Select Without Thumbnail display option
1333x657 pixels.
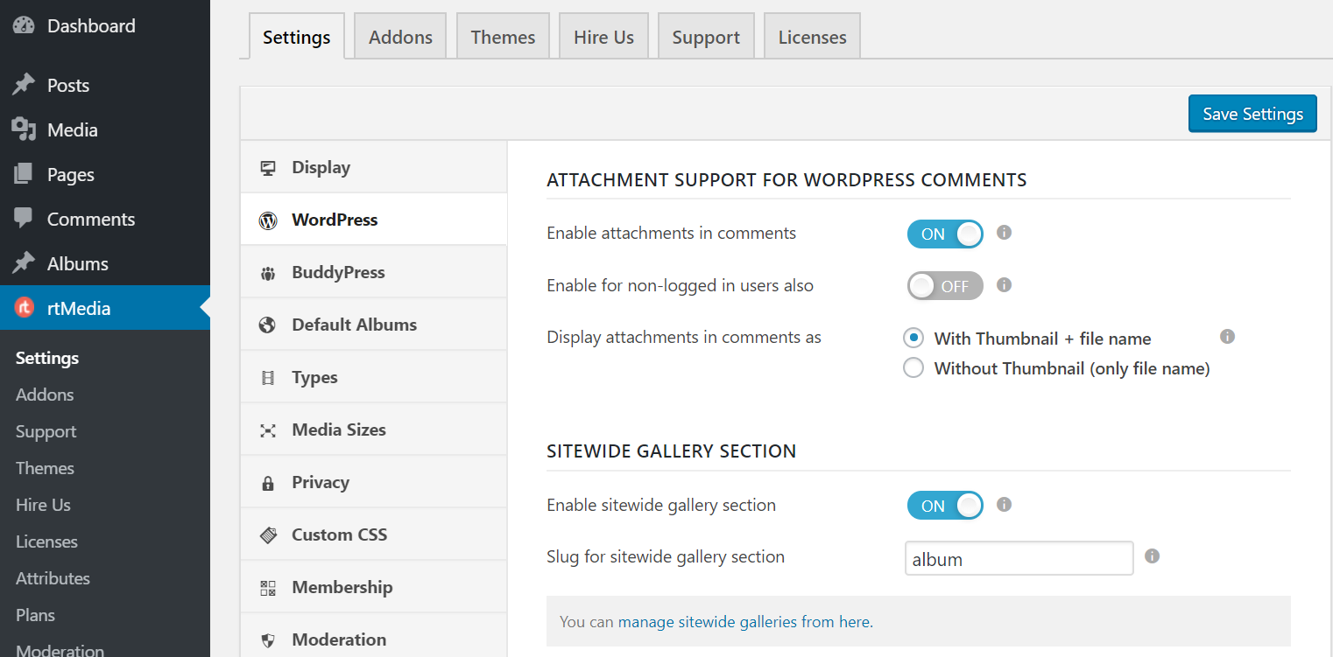(x=913, y=367)
